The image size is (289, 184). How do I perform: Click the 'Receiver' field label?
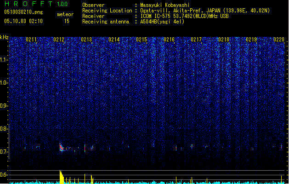[93, 16]
